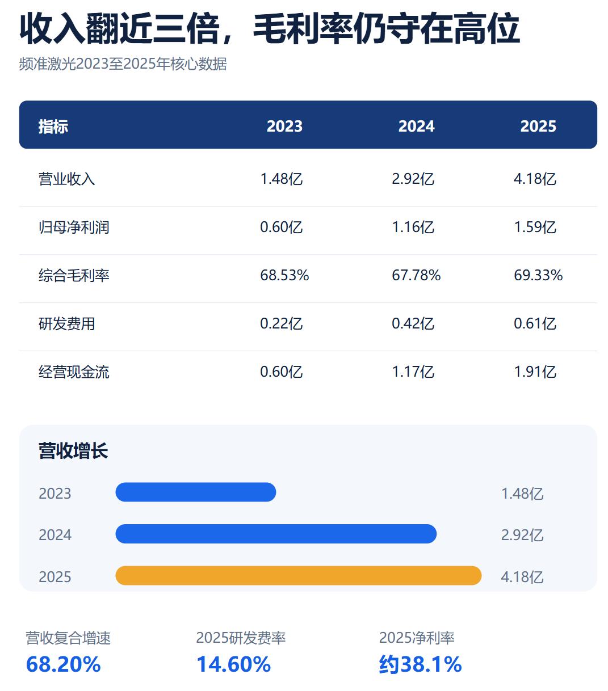608x691 pixels.
Task: Click the main headline 收入翻近三倍
Action: pos(119,30)
